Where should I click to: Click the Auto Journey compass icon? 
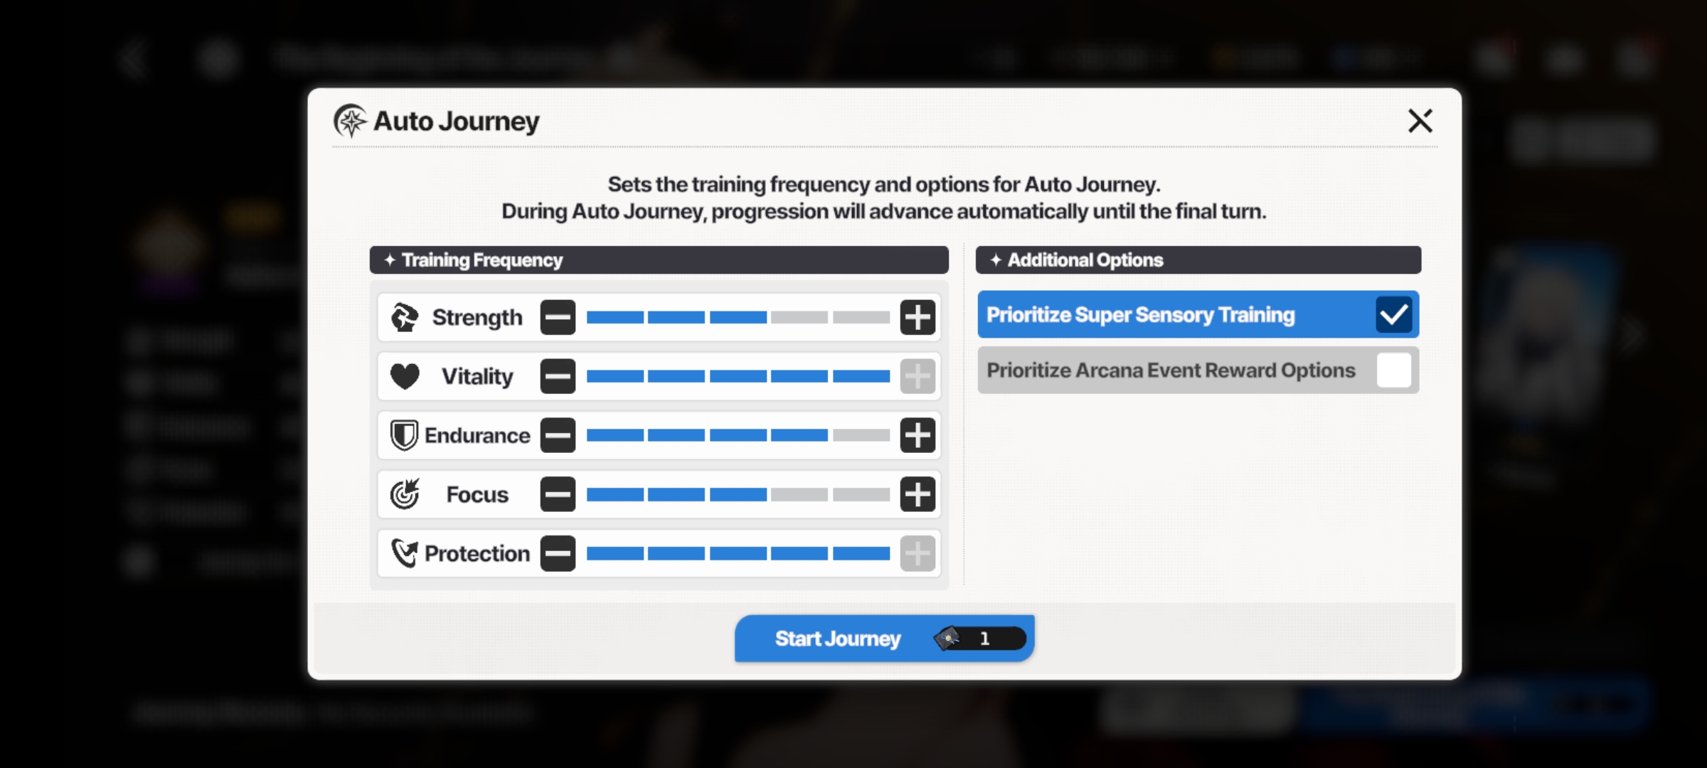point(350,121)
